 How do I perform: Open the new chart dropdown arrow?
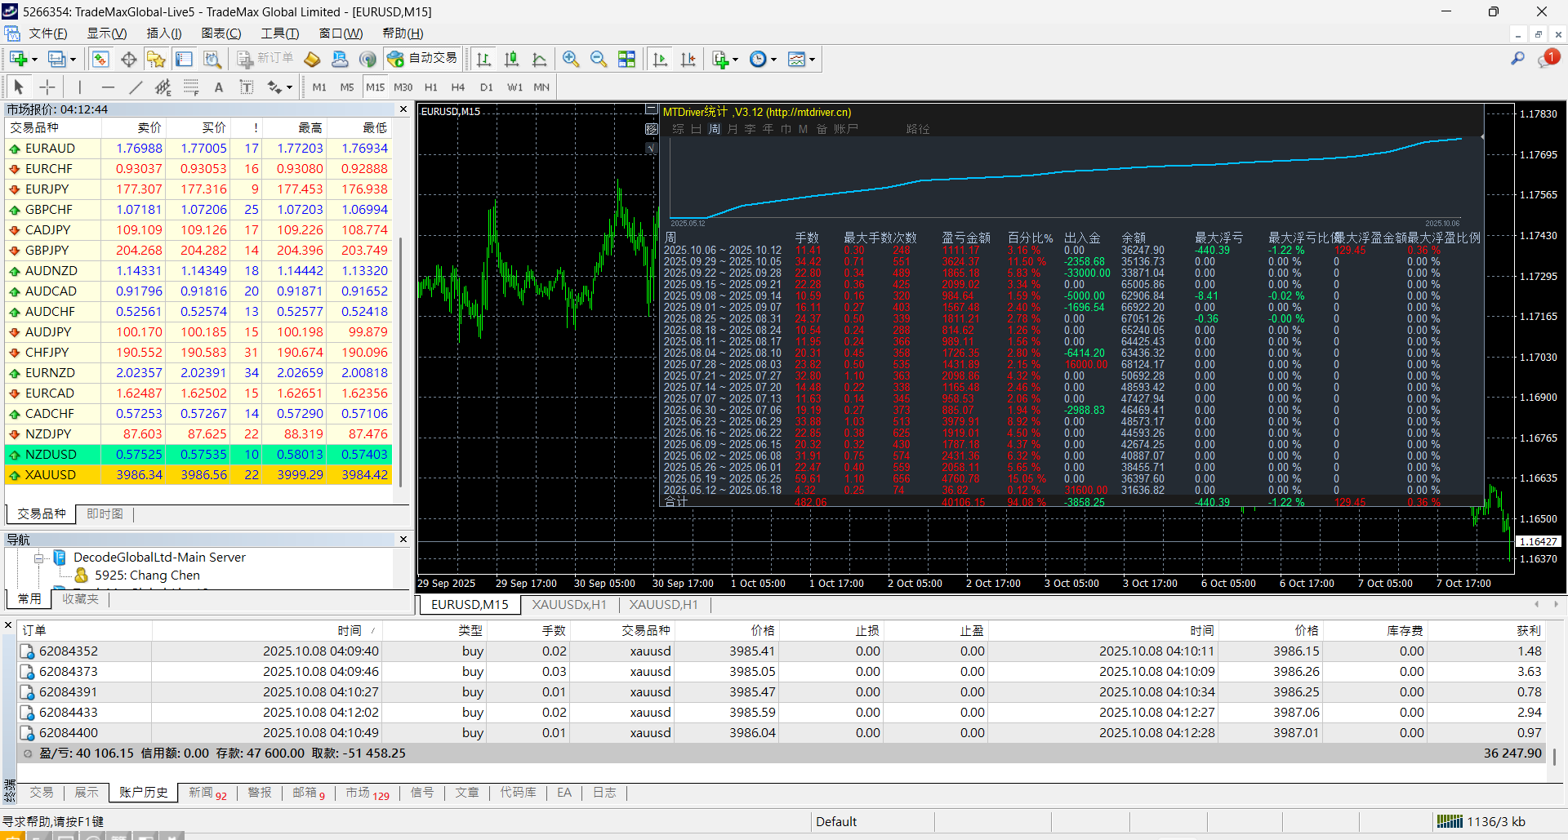point(34,60)
